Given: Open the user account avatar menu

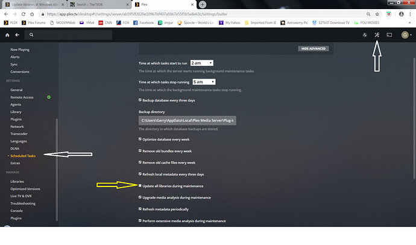Looking at the screenshot, I should 406,35.
